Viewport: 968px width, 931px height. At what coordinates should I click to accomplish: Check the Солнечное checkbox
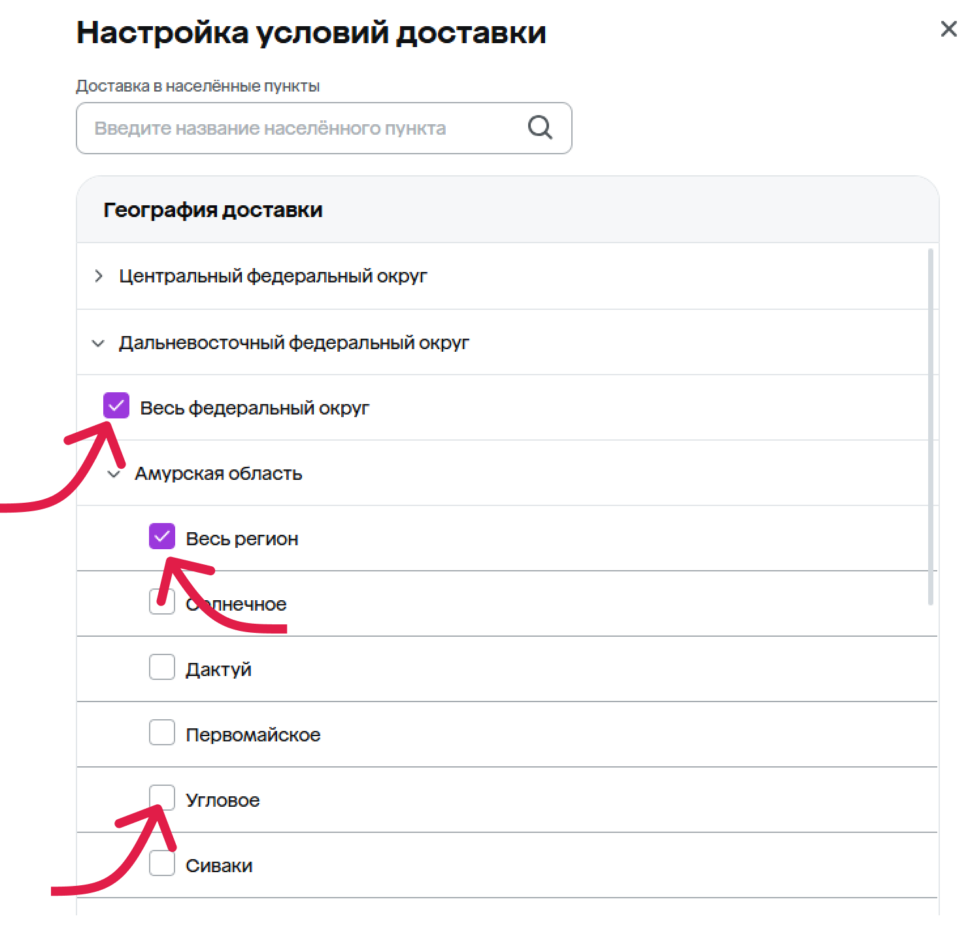click(162, 601)
